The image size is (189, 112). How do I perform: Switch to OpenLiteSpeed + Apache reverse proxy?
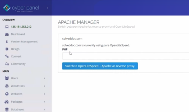100,66
